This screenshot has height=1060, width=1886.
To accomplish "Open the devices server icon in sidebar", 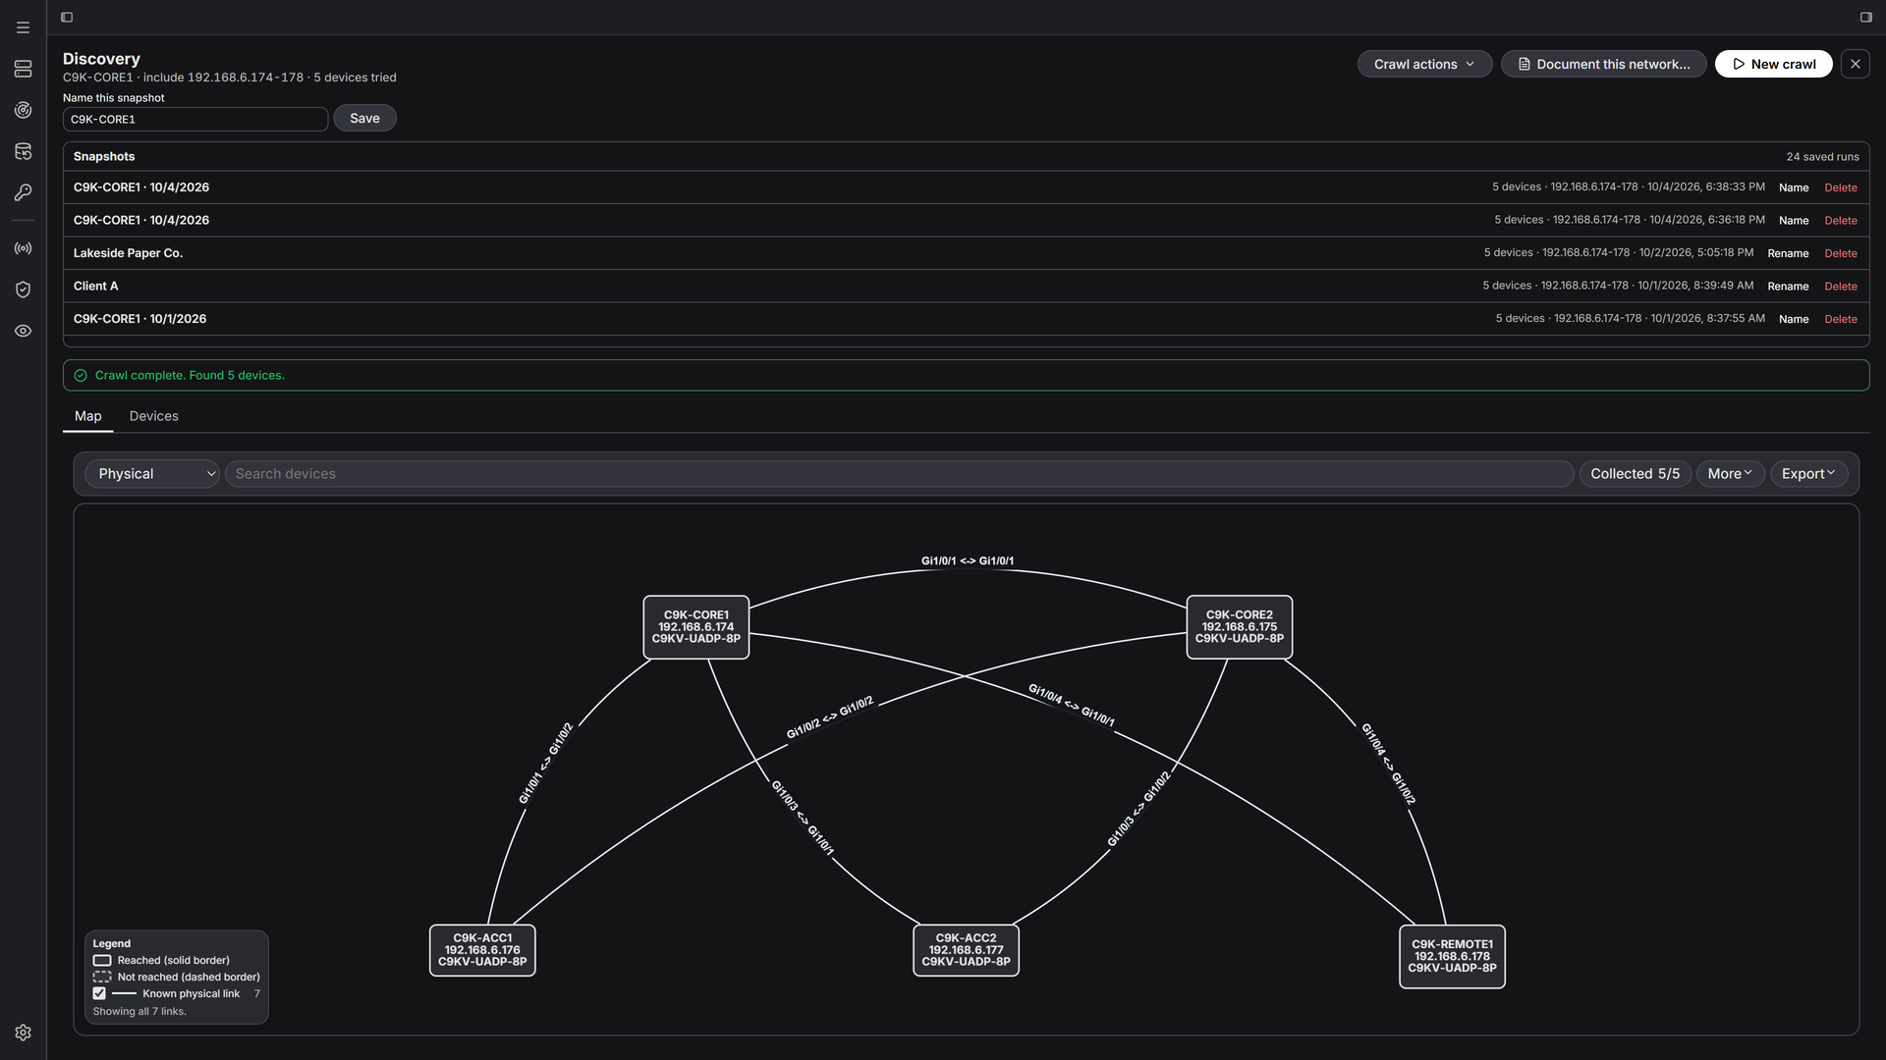I will (x=23, y=69).
